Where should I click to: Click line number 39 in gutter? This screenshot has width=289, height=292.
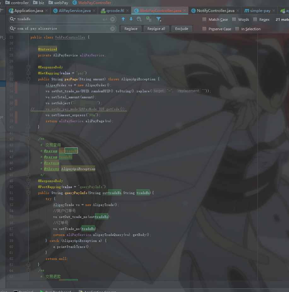(11, 121)
